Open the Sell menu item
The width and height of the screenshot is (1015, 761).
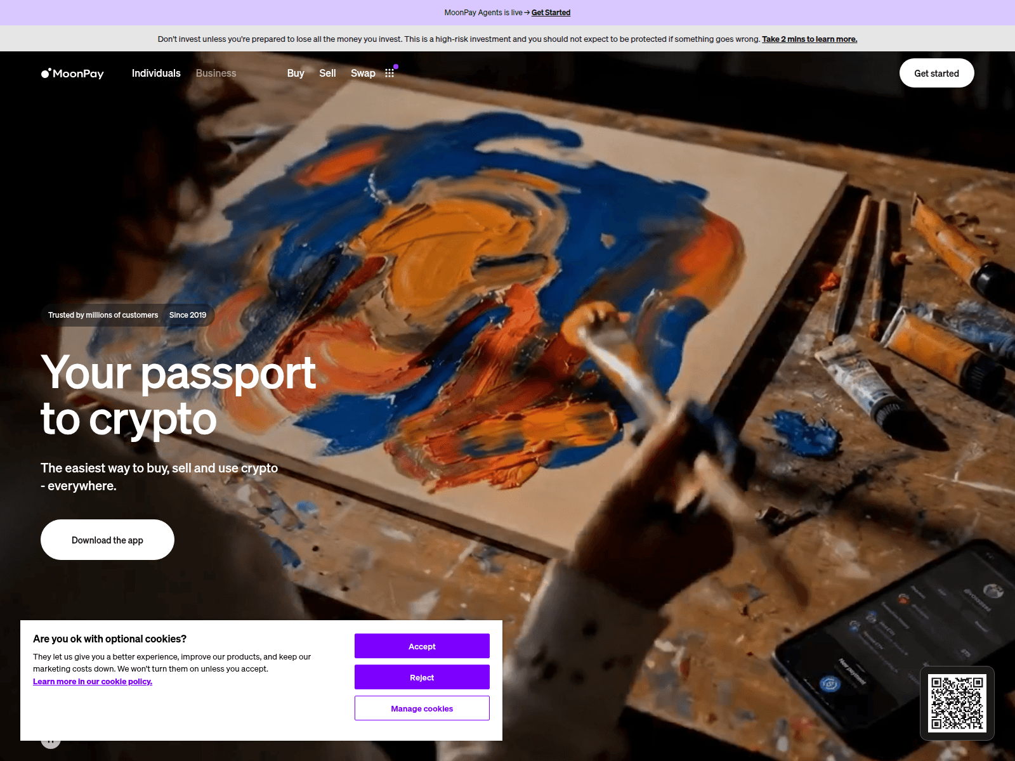[327, 74]
